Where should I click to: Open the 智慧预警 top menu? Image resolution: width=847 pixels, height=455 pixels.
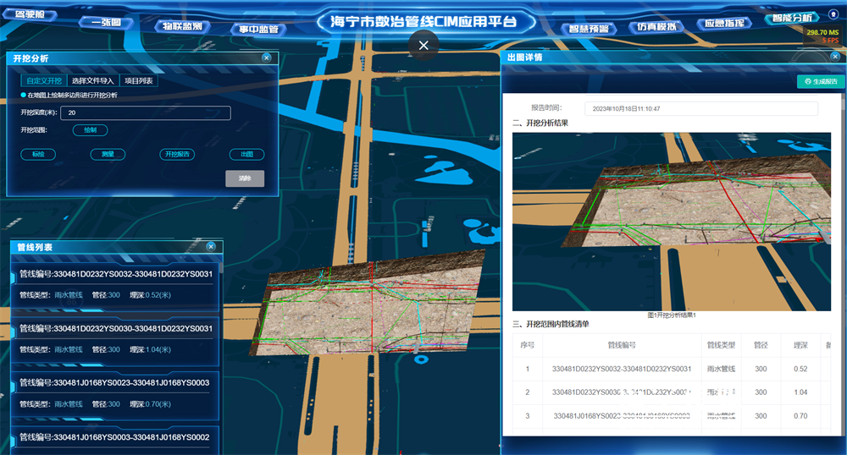click(589, 29)
